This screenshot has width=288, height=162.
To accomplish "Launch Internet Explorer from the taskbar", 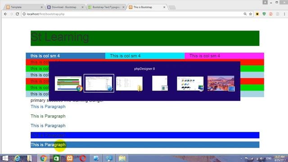I will coord(17,158).
